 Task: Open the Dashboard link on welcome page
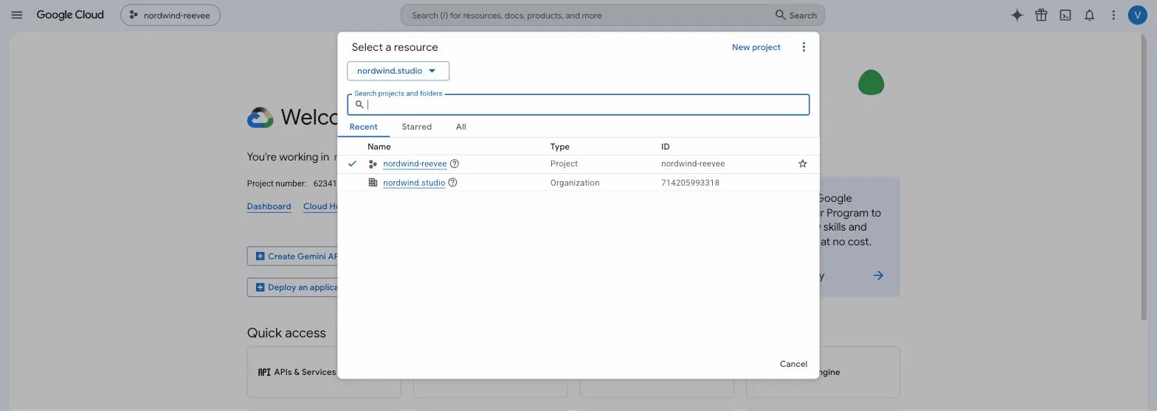(269, 206)
